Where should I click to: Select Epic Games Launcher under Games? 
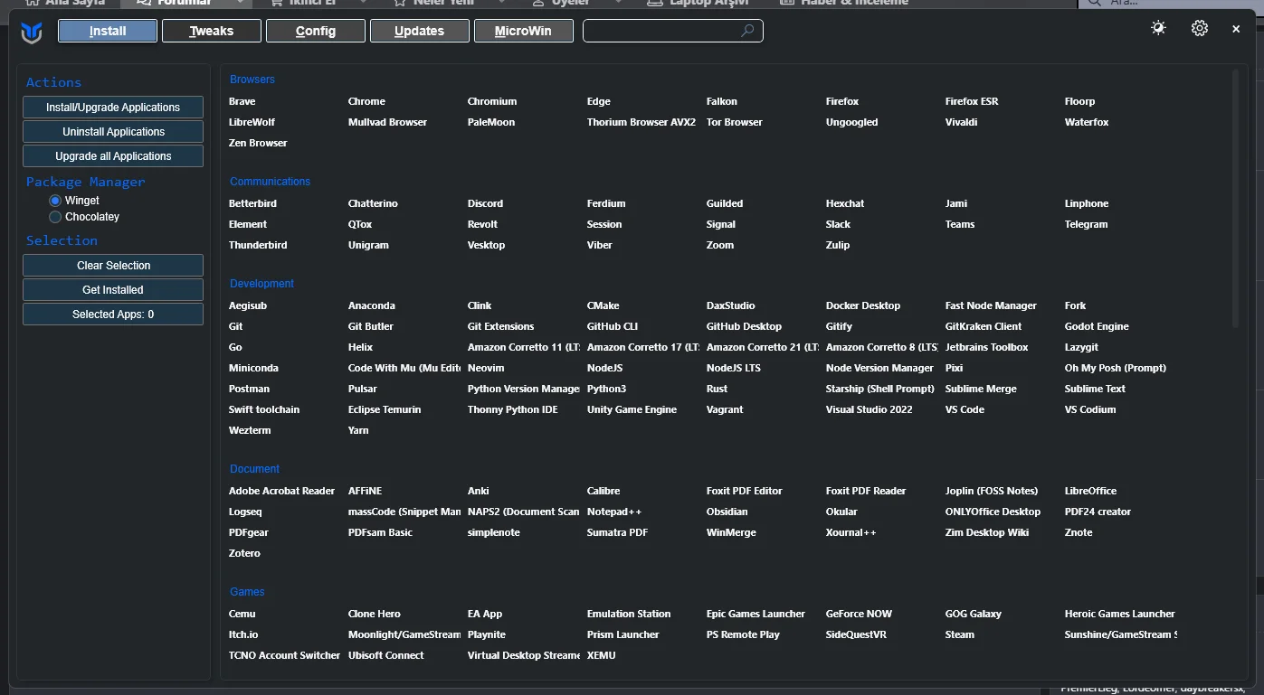pos(756,614)
